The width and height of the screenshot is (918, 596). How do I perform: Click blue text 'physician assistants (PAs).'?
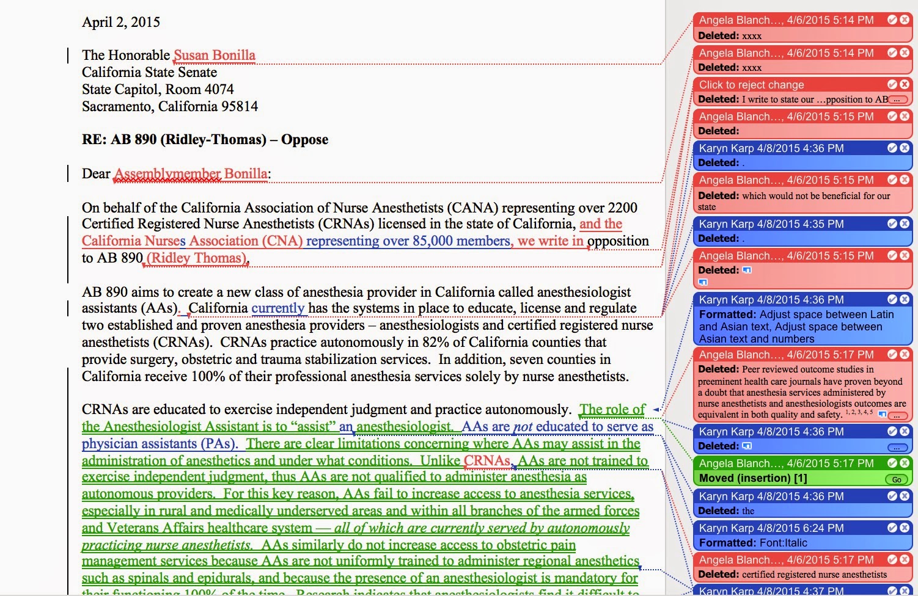pyautogui.click(x=160, y=443)
